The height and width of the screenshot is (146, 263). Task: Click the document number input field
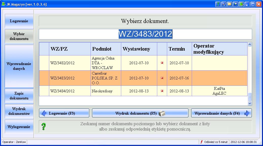pos(145,34)
